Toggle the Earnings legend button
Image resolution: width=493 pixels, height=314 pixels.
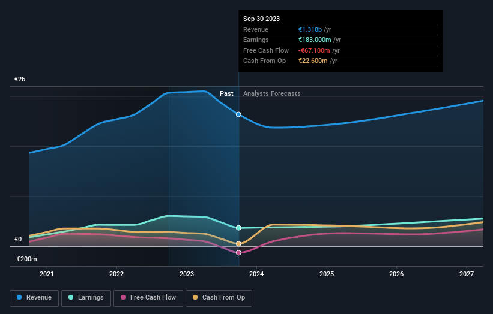point(86,298)
